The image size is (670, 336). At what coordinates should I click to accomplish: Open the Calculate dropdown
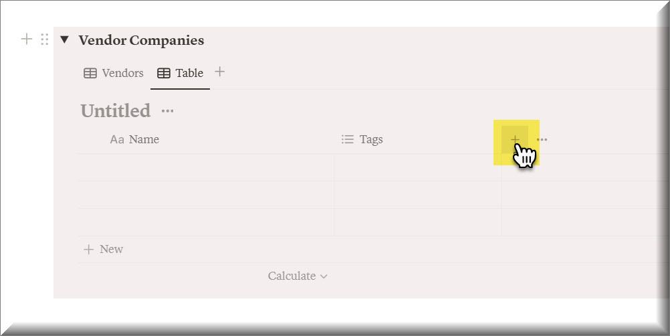click(x=298, y=276)
